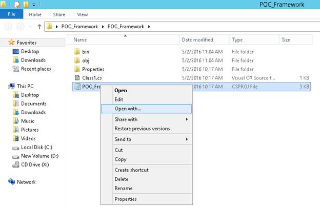Click the bin folder icon
Viewport: 320px width, 207px height.
point(77,52)
